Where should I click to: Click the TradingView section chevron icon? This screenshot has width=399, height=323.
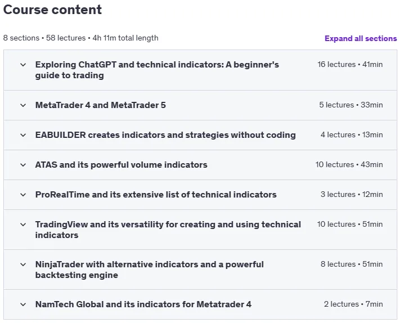coord(23,225)
